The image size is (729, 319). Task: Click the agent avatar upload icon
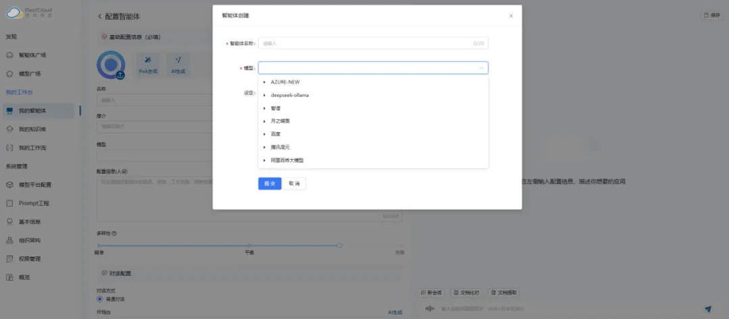tap(120, 75)
